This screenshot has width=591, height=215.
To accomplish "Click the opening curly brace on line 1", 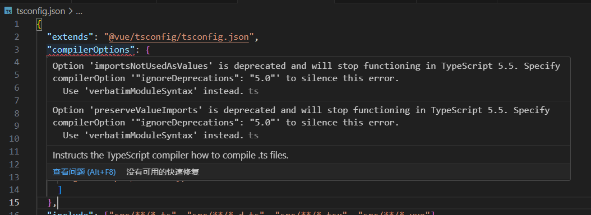I will 39,24.
